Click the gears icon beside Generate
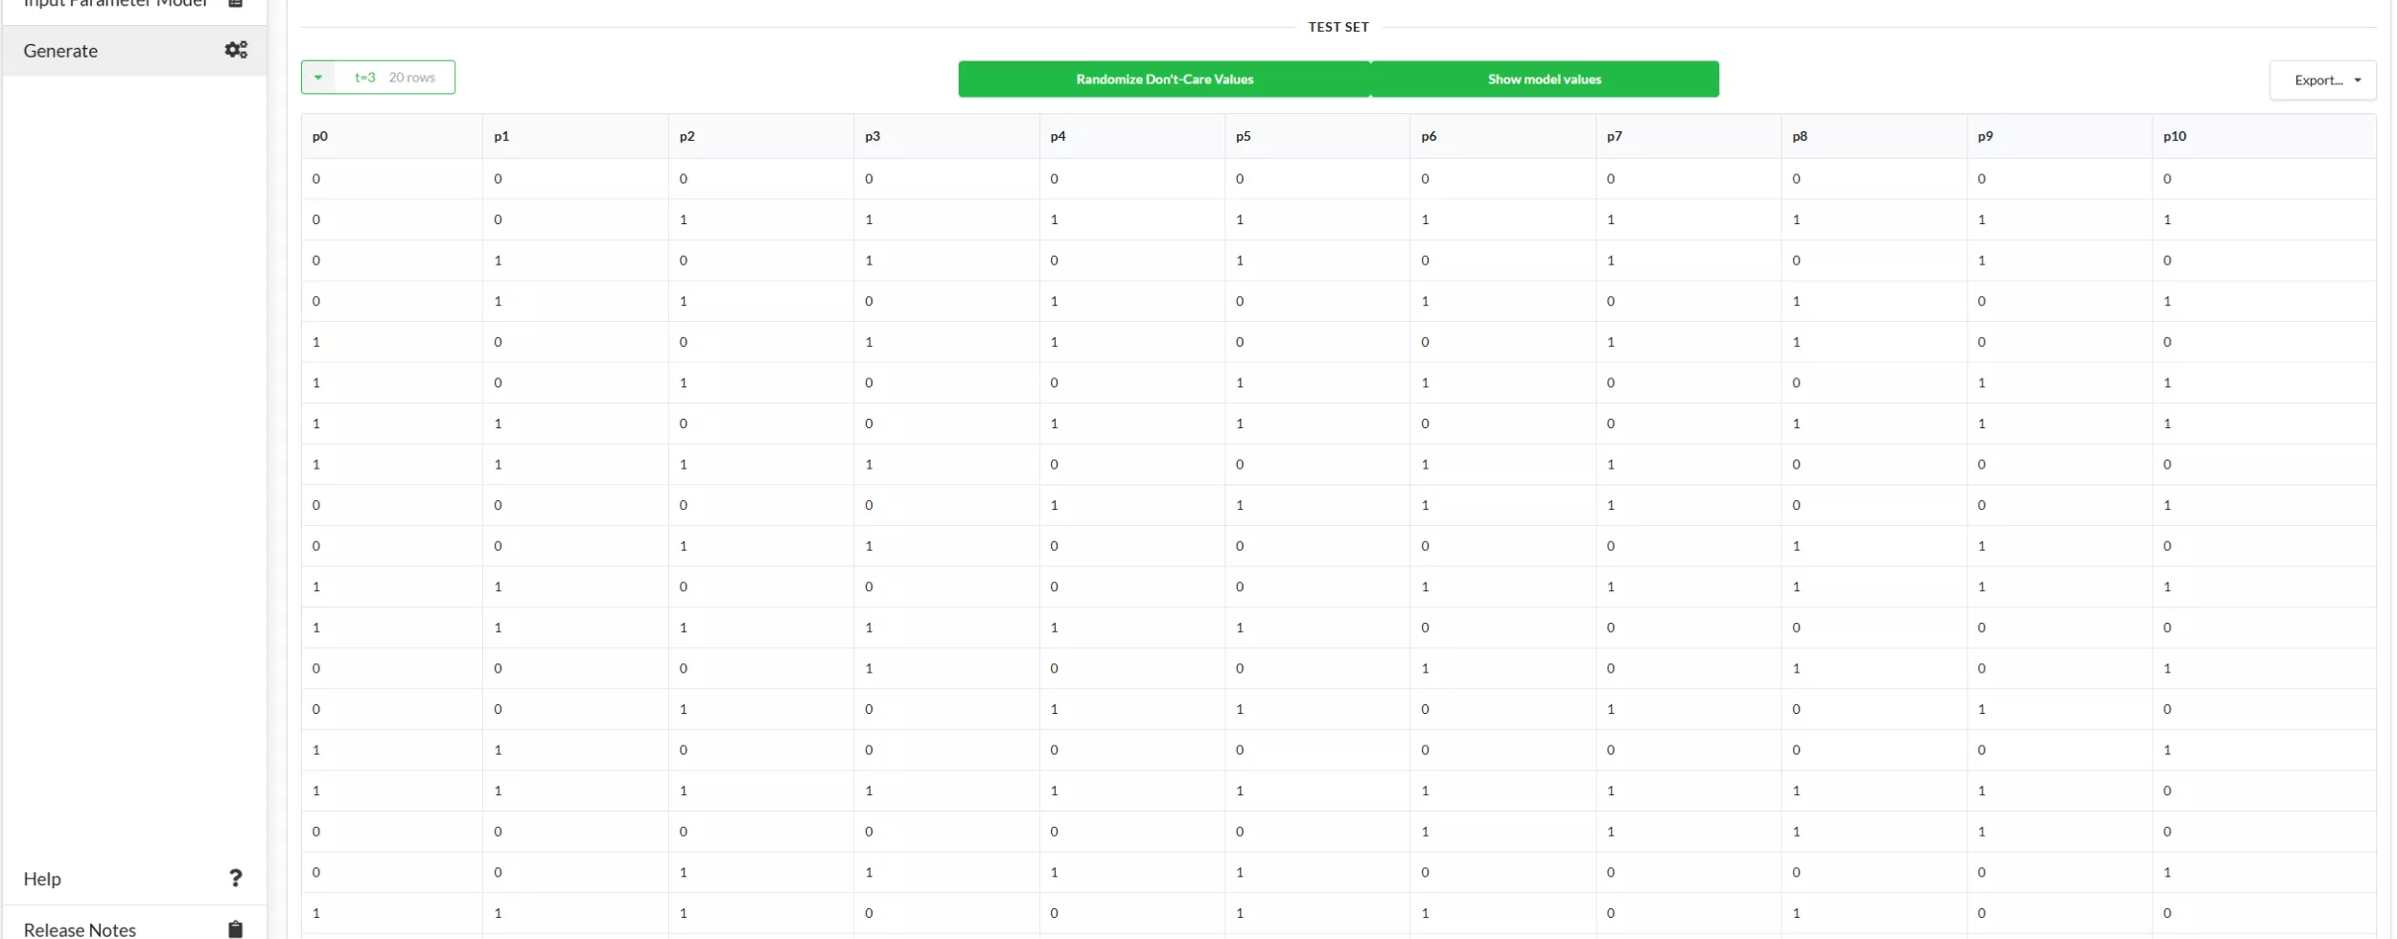 coord(235,50)
